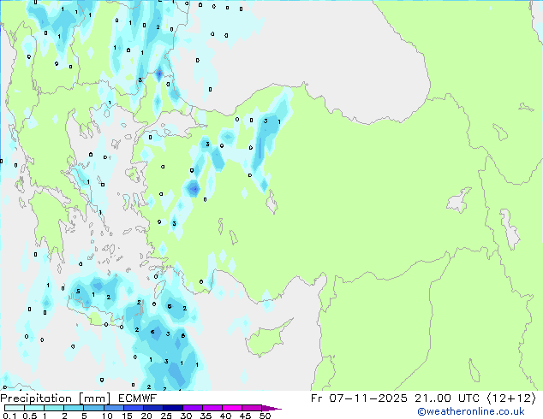This screenshot has width=543, height=419.
Task: Click the 'Precipitation [mm]' title text
Action: [55, 398]
